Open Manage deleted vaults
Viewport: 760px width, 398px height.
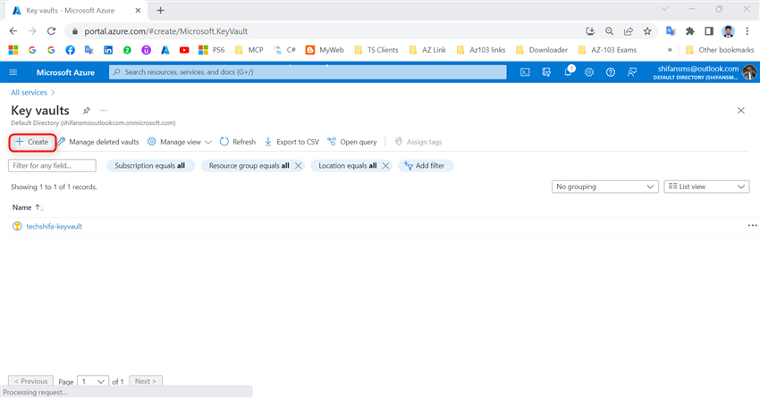(x=98, y=142)
